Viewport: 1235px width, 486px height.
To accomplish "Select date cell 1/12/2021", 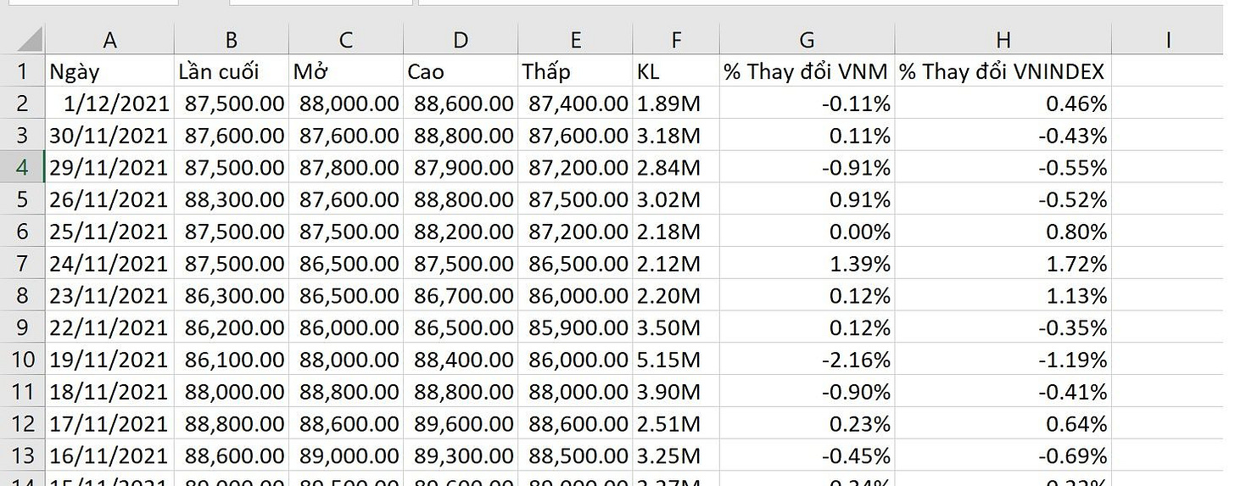I will tap(109, 103).
